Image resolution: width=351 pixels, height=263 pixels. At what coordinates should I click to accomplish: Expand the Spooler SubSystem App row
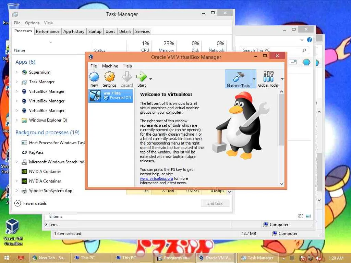(x=16, y=191)
